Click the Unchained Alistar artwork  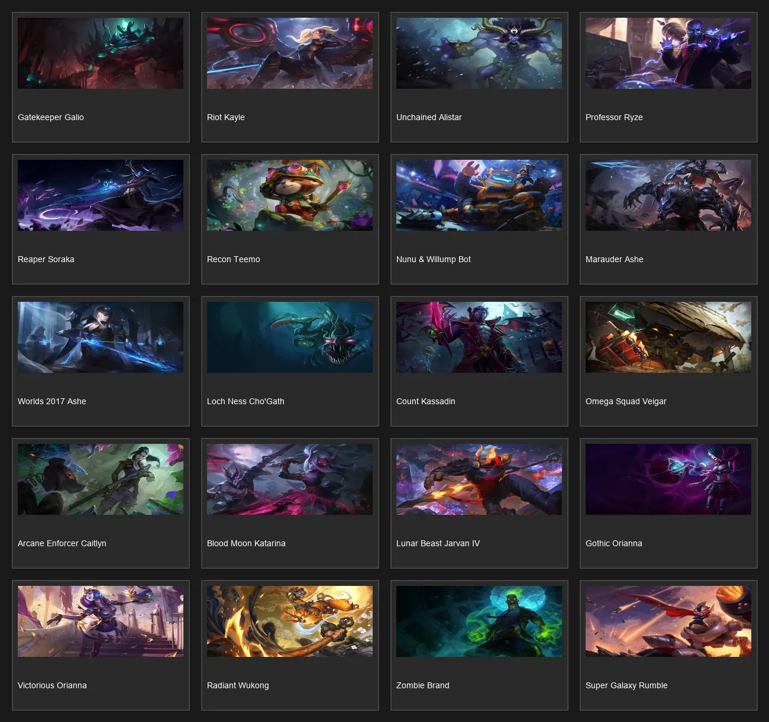coord(479,53)
